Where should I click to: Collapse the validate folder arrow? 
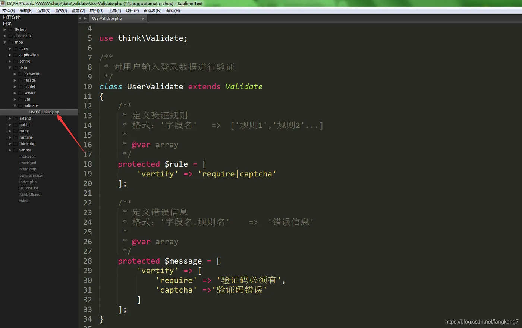(x=15, y=105)
